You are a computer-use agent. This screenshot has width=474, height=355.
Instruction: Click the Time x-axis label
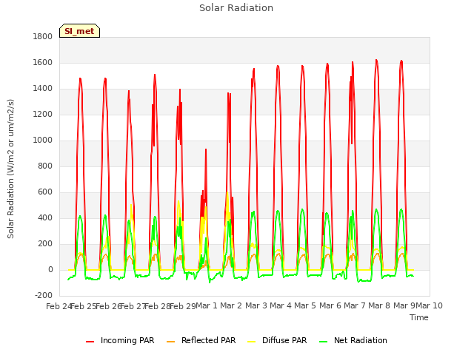coord(419,317)
